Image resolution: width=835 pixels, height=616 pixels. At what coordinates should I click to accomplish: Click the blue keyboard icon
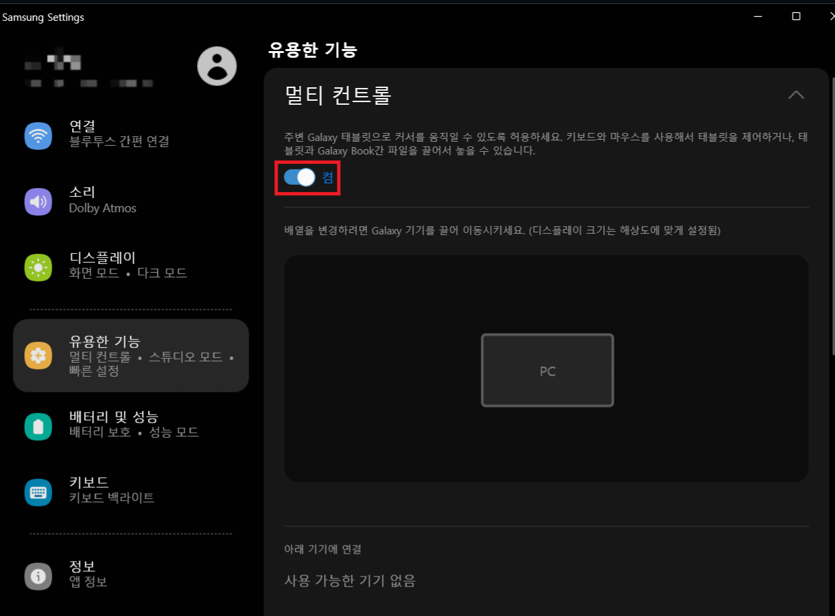tap(38, 492)
